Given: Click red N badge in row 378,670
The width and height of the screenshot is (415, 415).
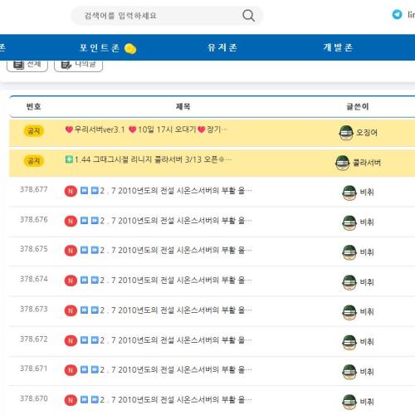Looking at the screenshot, I should coord(71,400).
